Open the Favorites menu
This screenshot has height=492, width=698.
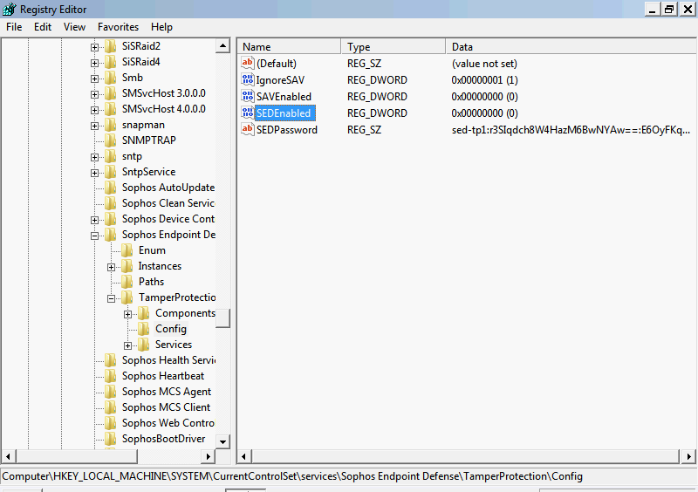[x=118, y=27]
